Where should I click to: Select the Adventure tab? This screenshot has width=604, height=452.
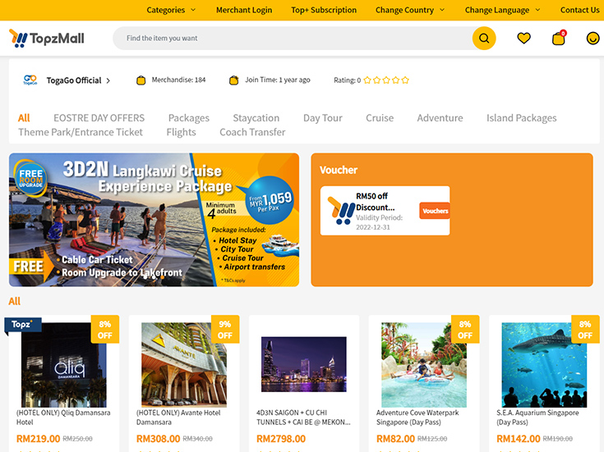click(440, 117)
